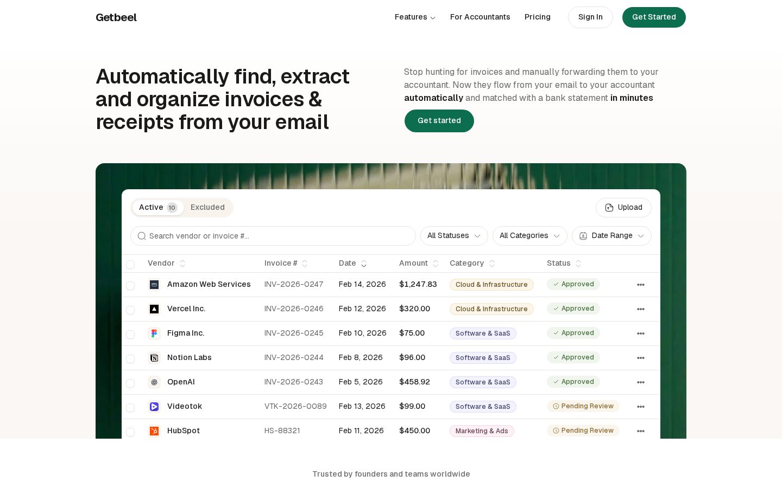This screenshot has height=488, width=782.
Task: Open more options for HubSpot row
Action: 641,431
